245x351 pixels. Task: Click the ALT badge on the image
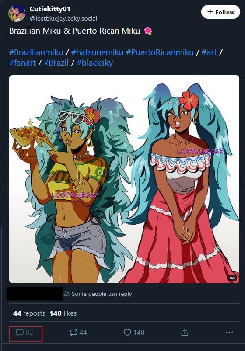tap(232, 278)
